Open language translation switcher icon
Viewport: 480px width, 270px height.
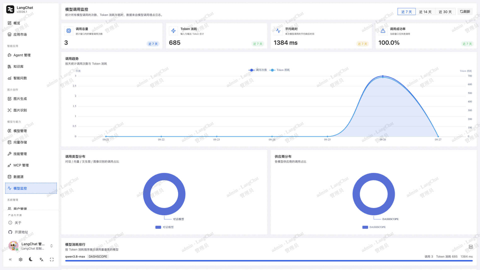41,259
